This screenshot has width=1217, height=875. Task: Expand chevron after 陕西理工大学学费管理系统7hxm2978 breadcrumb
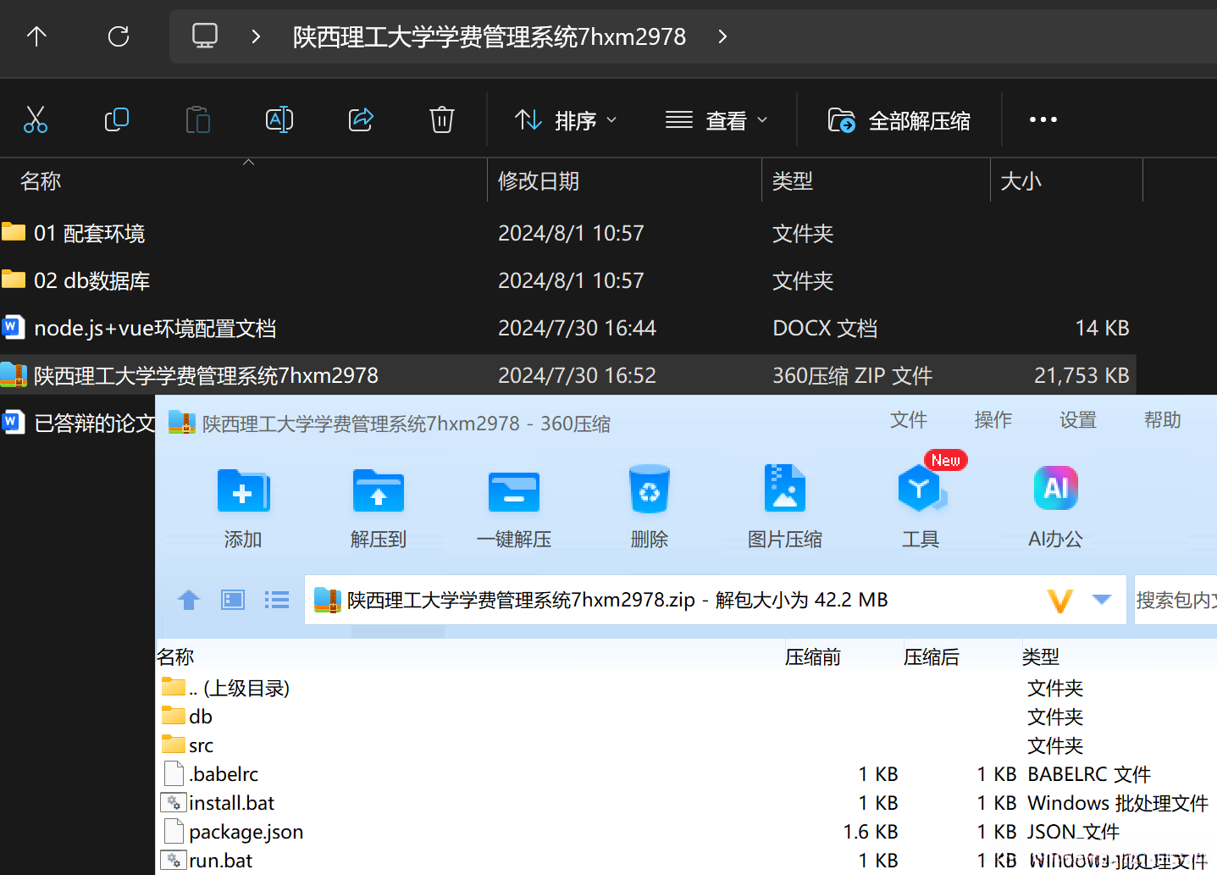click(x=722, y=36)
